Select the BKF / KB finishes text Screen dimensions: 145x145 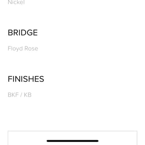tap(20, 95)
